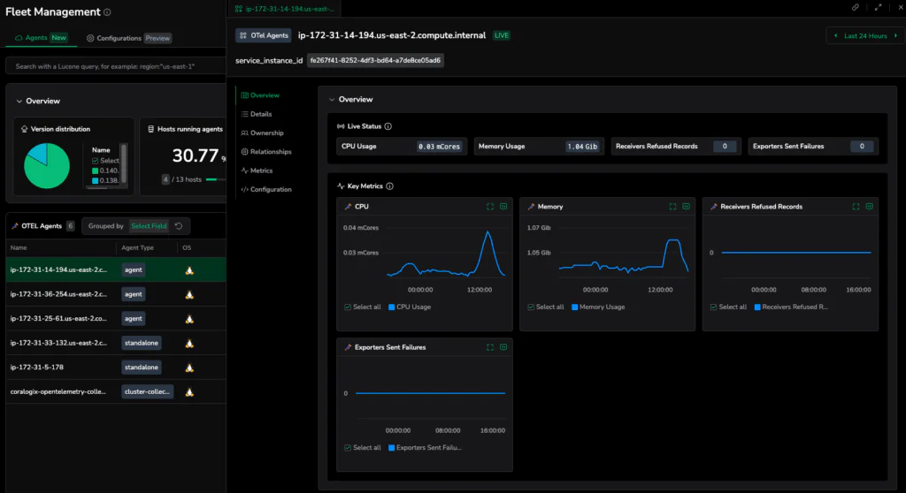Viewport: 906px width, 493px height.
Task: Click the CPU Usage legend color swatch
Action: [392, 307]
